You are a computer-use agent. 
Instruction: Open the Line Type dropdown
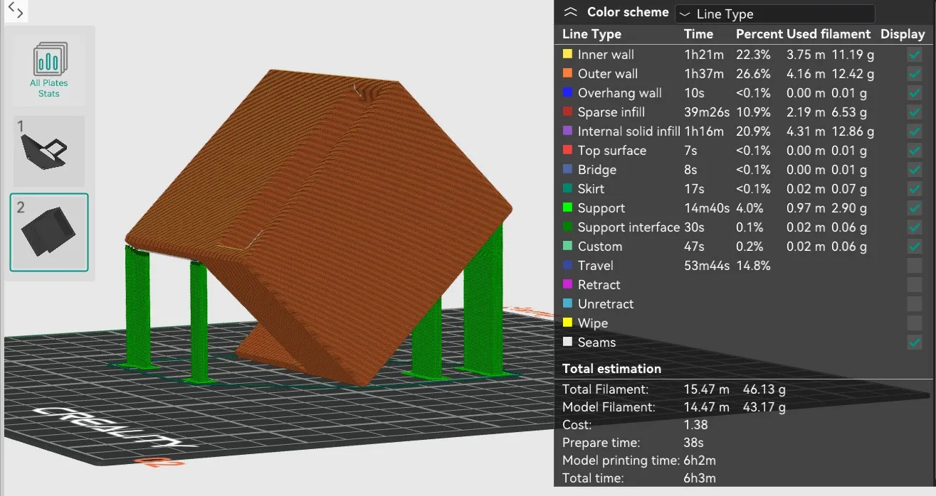774,14
